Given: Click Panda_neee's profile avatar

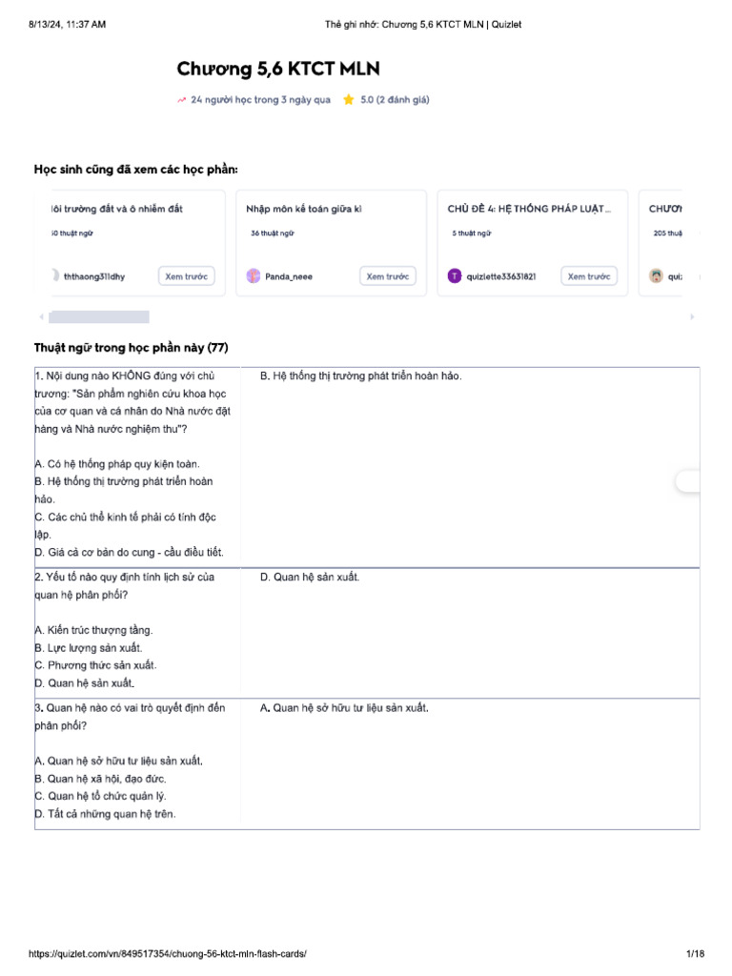Looking at the screenshot, I should pyautogui.click(x=254, y=275).
